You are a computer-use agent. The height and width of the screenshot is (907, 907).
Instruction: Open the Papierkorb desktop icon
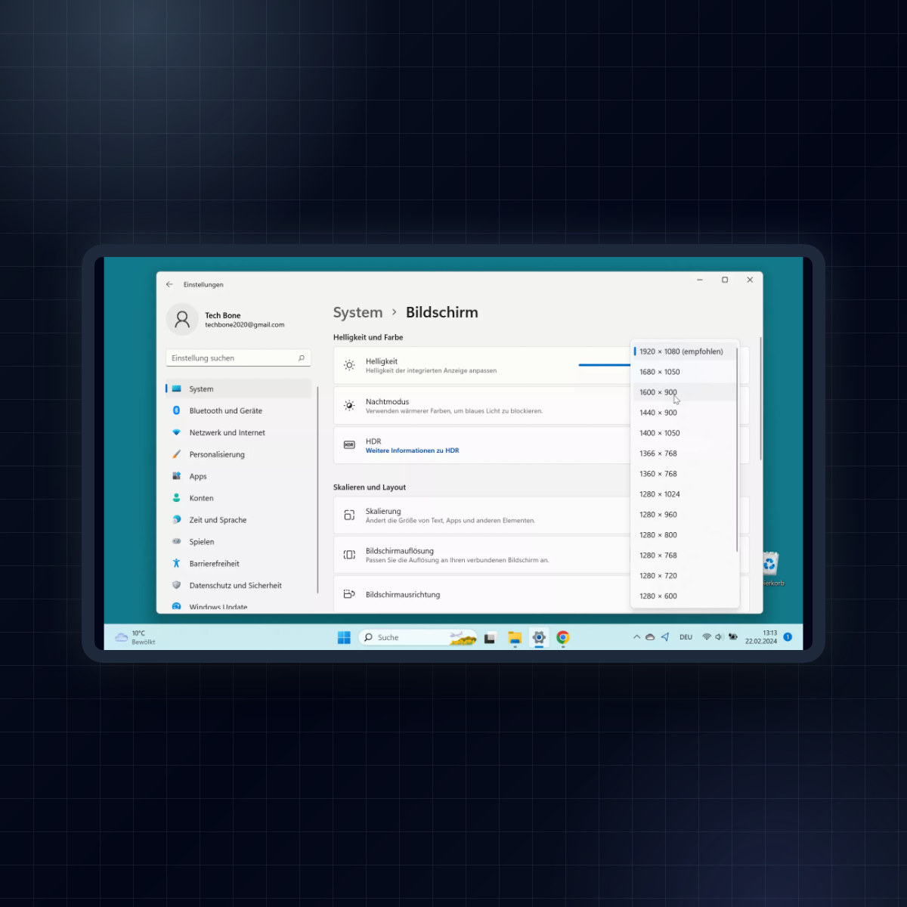point(771,568)
